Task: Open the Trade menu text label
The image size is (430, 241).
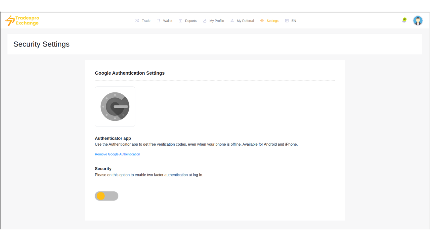Action: 146,21
